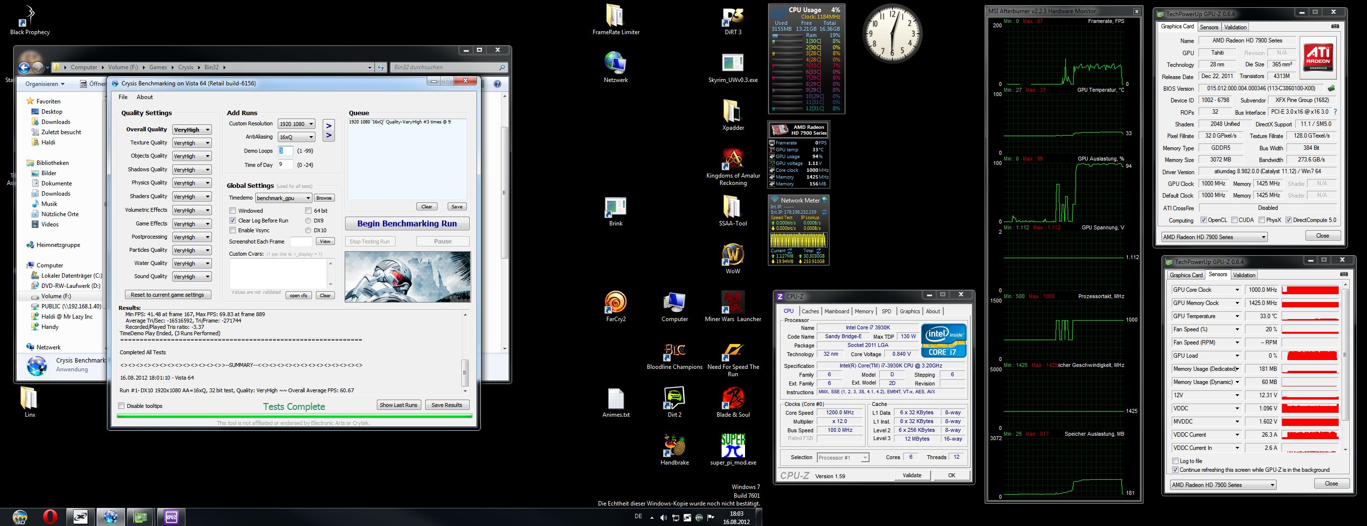Image resolution: width=1367 pixels, height=526 pixels.
Task: Open the SPD tab in CPU-Z
Action: [x=886, y=311]
